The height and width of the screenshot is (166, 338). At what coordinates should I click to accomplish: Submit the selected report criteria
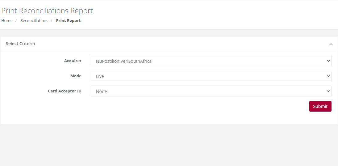tap(320, 106)
